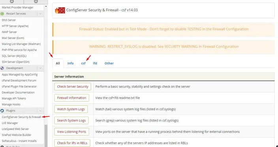
Task: Open Apps Managed by AppConfig link
Action: click(20, 74)
